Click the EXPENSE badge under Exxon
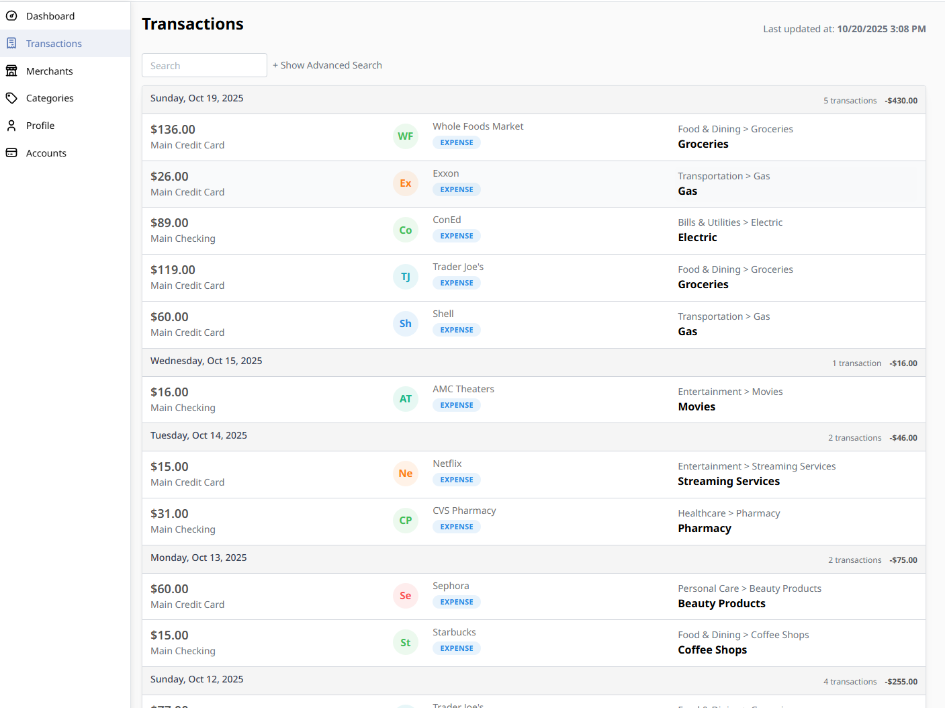This screenshot has width=945, height=708. (457, 189)
